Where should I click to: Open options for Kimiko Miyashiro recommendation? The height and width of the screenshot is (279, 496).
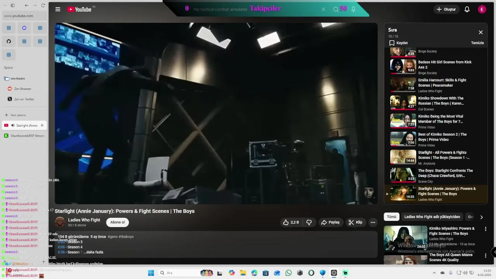[486, 229]
